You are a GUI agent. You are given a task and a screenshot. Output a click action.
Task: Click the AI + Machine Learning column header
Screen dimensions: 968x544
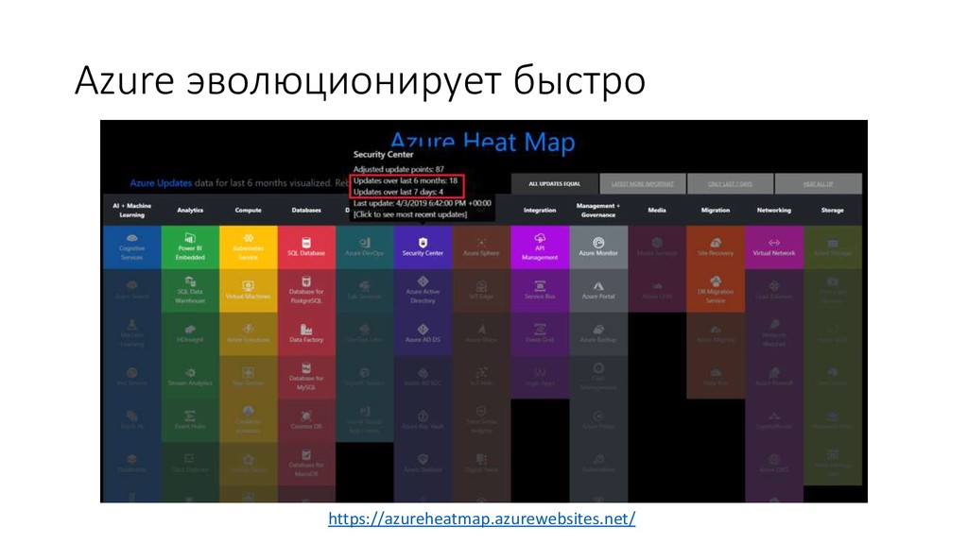point(131,211)
